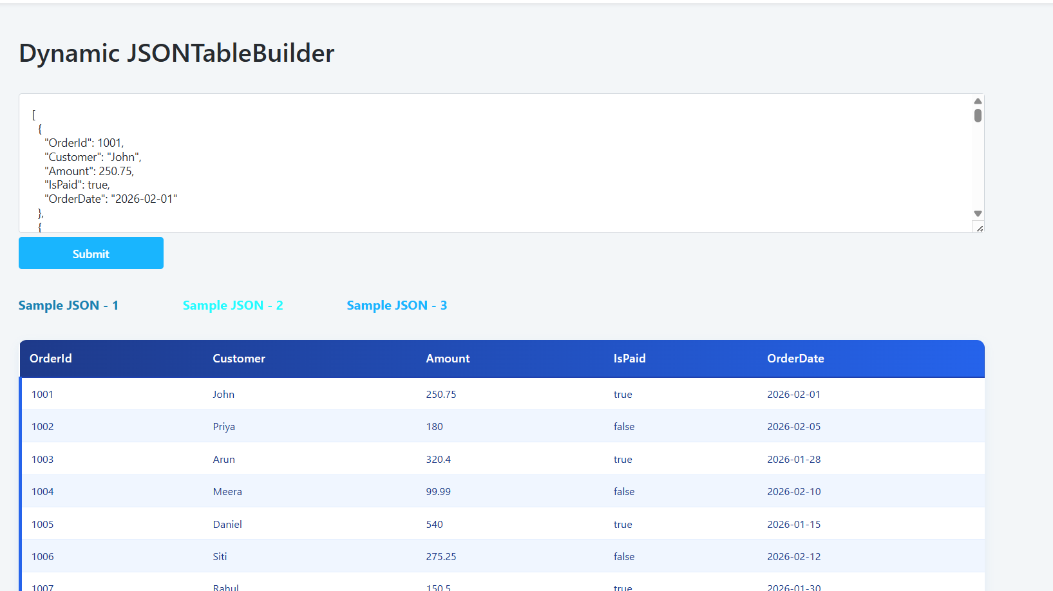Click the textarea resize handle icon
The image size is (1053, 591).
click(x=979, y=228)
